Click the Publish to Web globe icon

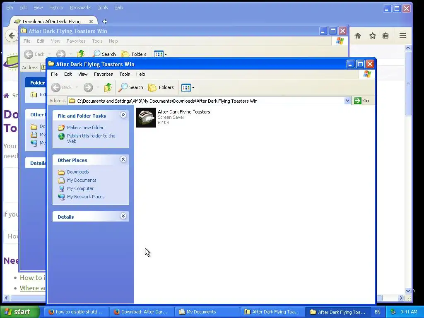coord(61,136)
